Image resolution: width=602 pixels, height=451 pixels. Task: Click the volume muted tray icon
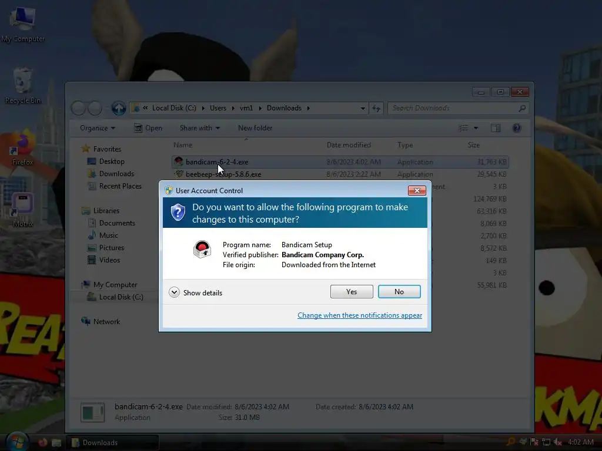click(558, 442)
